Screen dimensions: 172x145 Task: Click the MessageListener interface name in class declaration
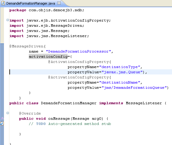pyautogui.click(x=144, y=103)
